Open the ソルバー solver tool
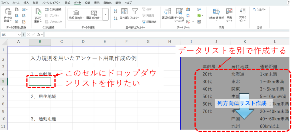 (x=259, y=9)
